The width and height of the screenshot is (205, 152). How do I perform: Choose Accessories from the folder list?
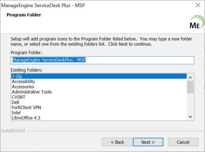(x=23, y=87)
